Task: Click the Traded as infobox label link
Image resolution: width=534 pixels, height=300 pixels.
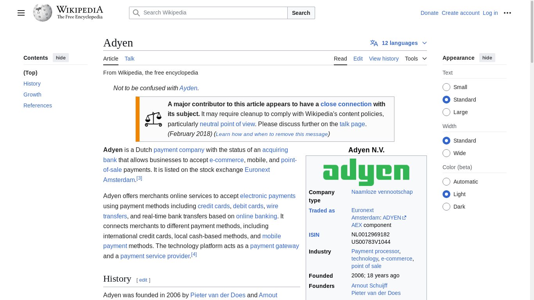Action: pos(322,211)
